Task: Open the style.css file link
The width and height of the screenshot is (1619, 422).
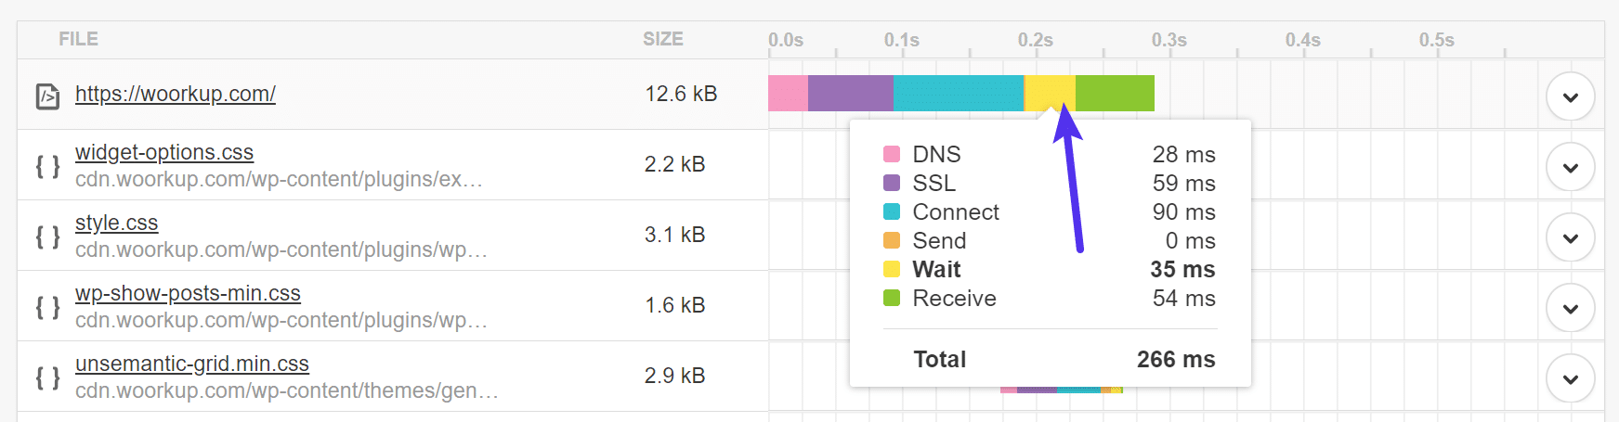Action: pyautogui.click(x=117, y=223)
